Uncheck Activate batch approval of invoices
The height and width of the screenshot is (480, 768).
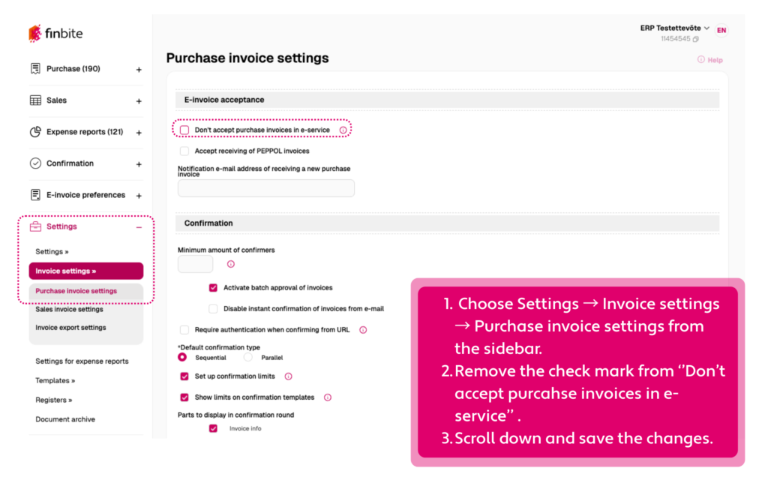pyautogui.click(x=213, y=287)
